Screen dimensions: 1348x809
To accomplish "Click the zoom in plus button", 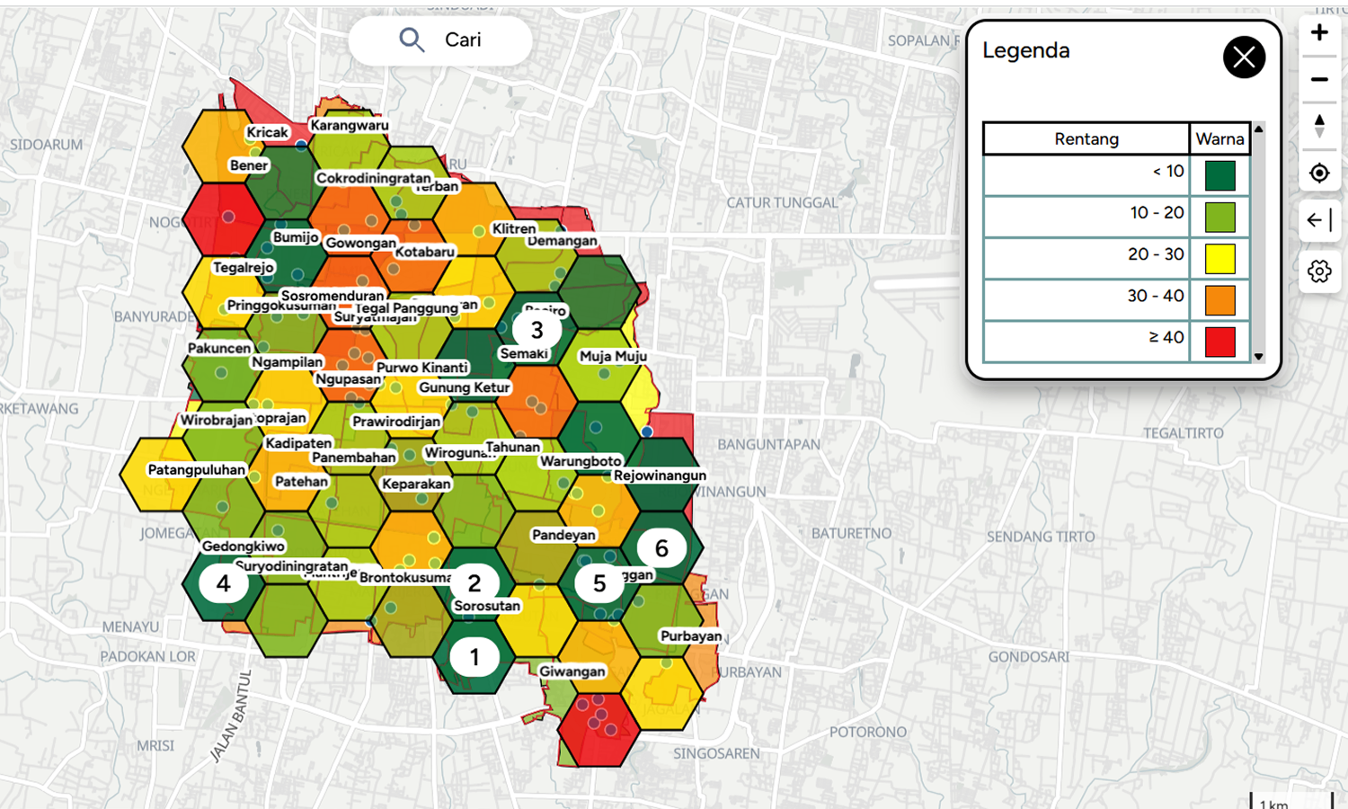I will (x=1319, y=33).
